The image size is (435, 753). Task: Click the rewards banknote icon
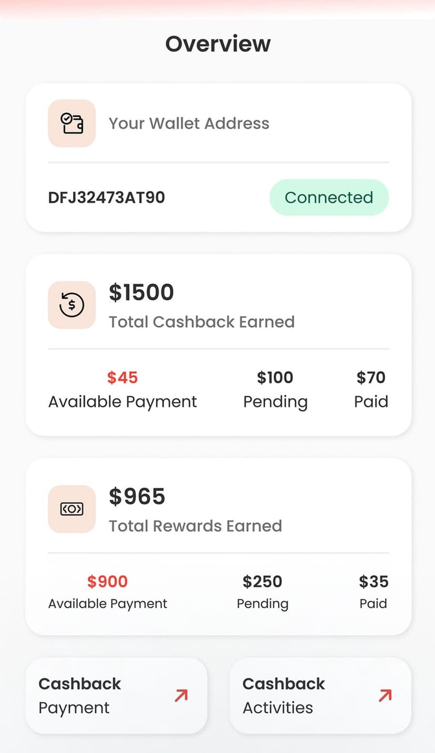coord(72,509)
